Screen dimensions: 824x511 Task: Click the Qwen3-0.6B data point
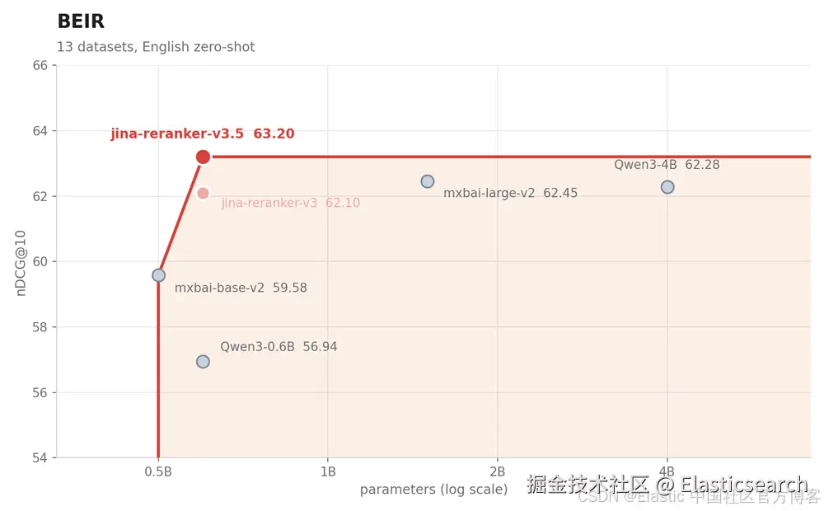point(203,362)
